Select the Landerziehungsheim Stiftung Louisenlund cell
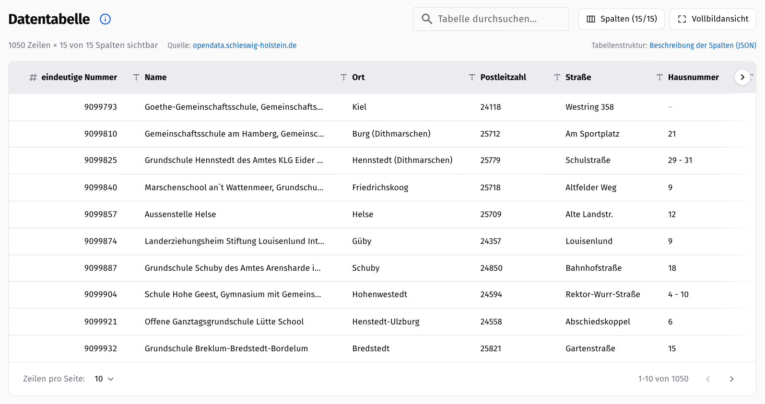Viewport: 765px width, 404px height. pyautogui.click(x=235, y=241)
